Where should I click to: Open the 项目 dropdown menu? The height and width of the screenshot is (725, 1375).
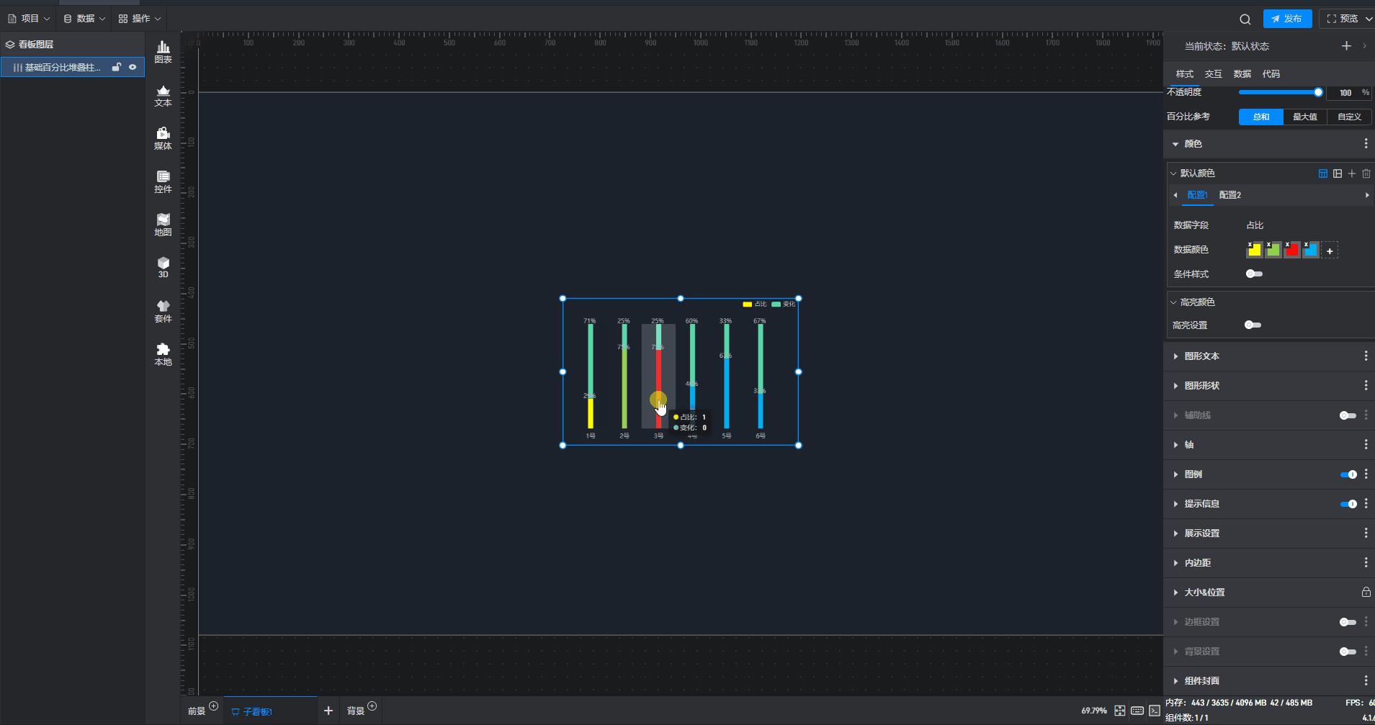[x=30, y=19]
